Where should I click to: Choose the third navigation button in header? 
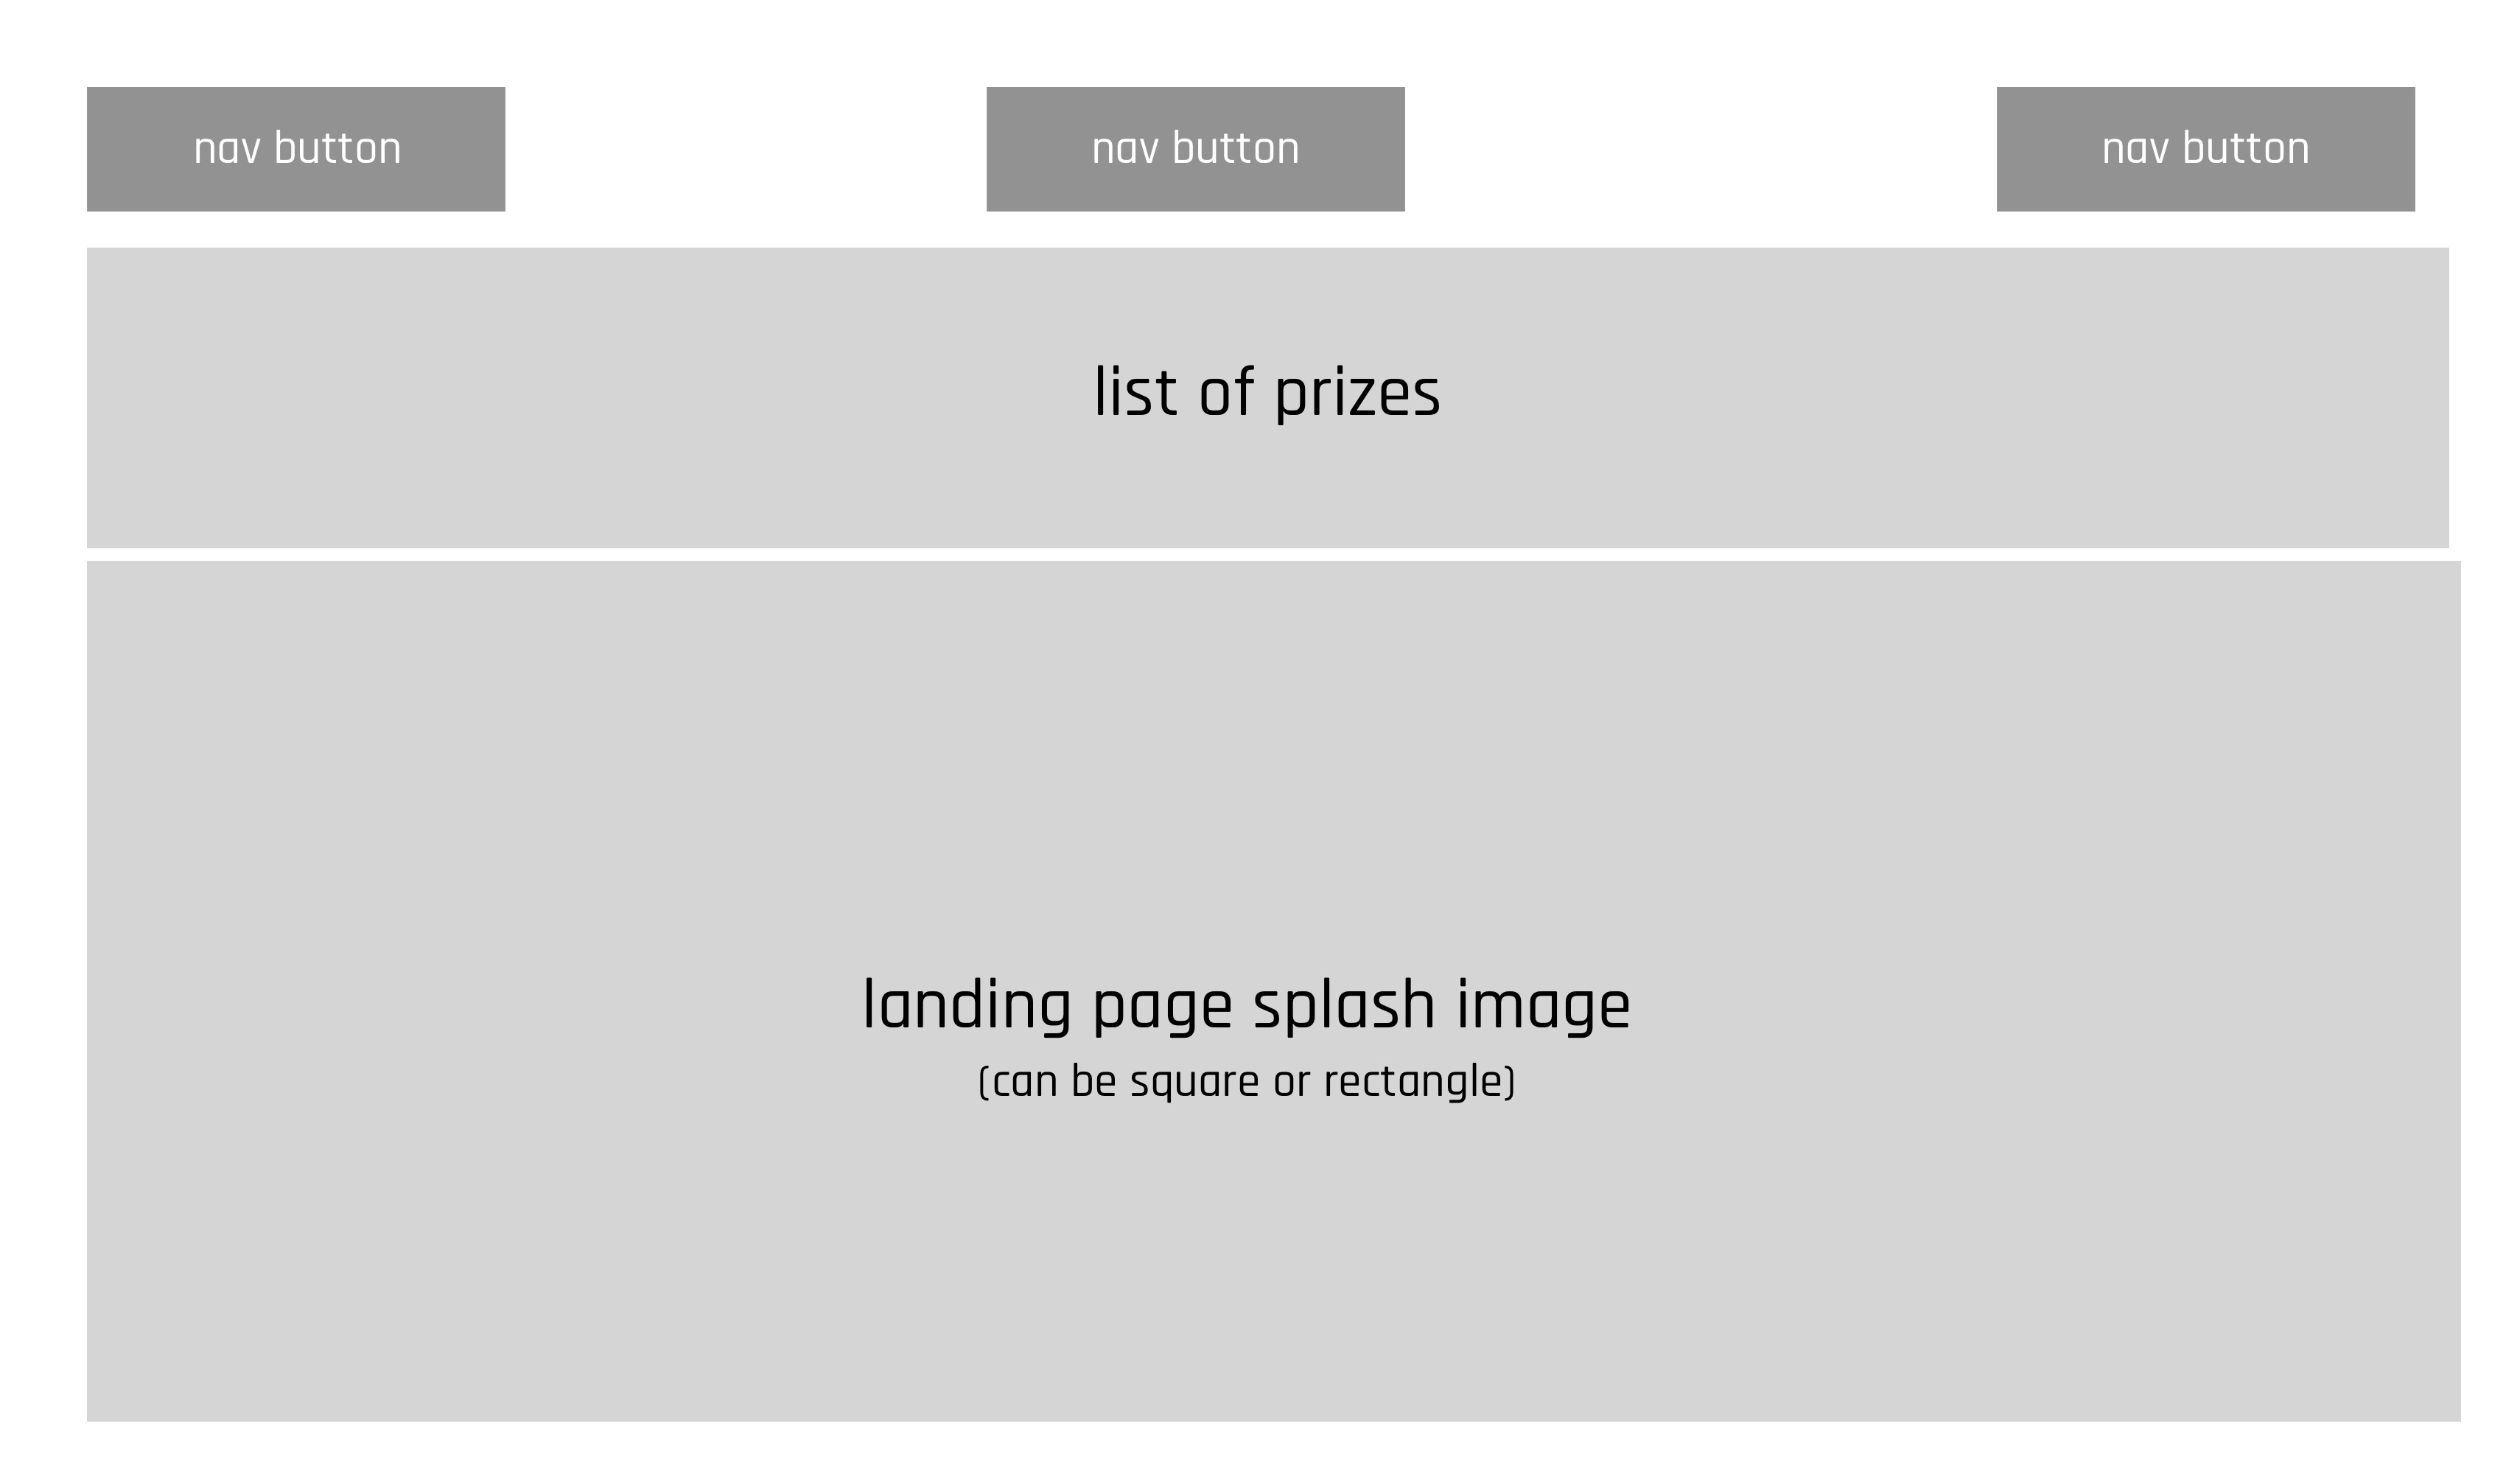pyautogui.click(x=2206, y=149)
